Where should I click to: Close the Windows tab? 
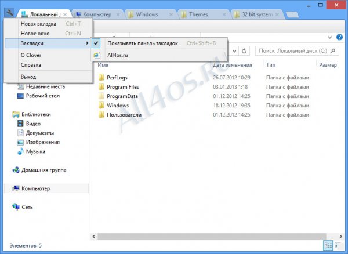171,14
